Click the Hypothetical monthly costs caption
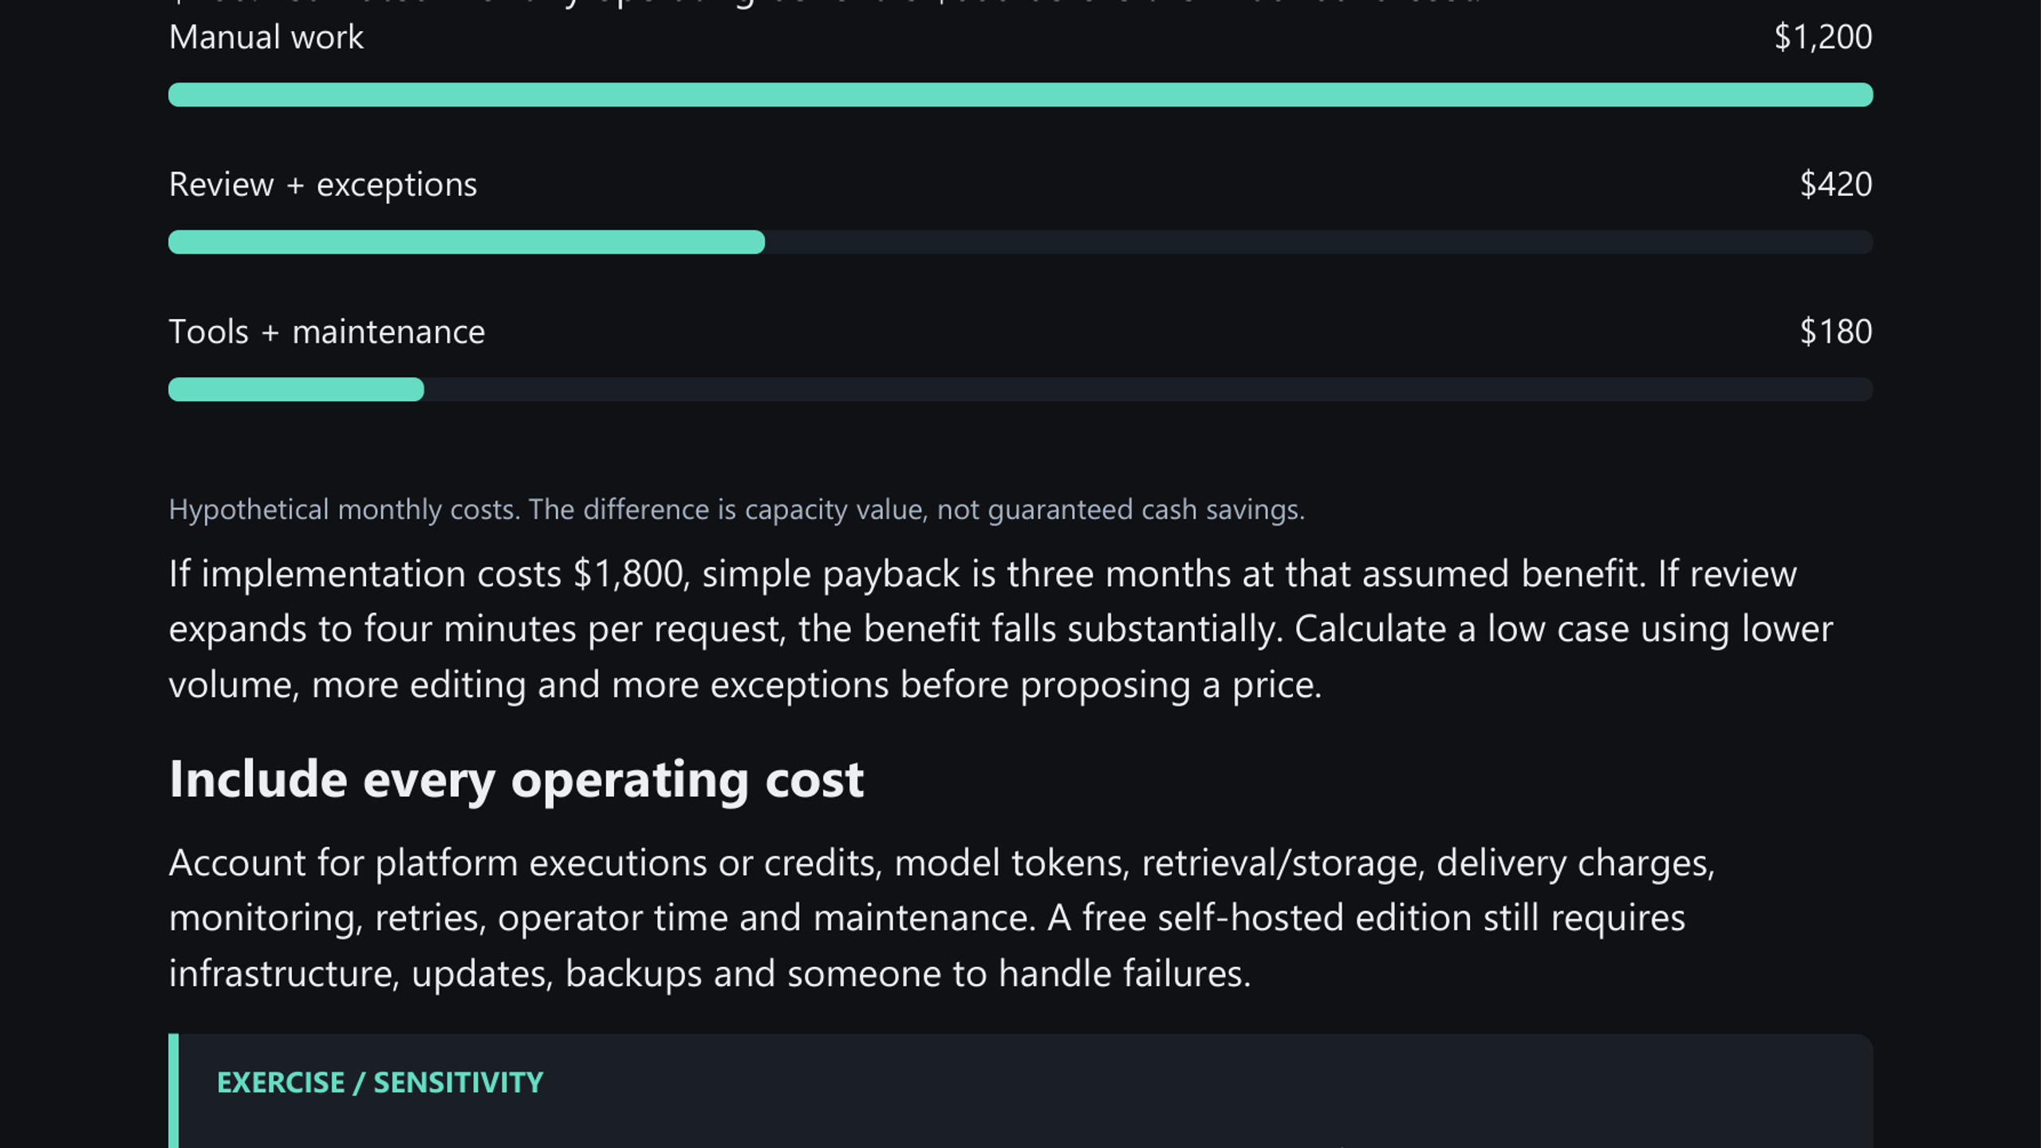Viewport: 2041px width, 1148px height. [x=736, y=509]
